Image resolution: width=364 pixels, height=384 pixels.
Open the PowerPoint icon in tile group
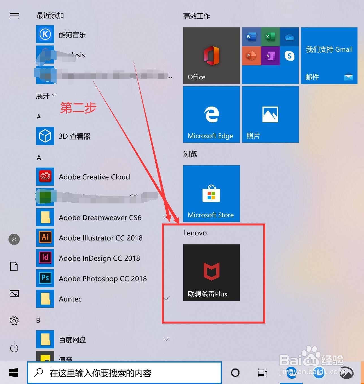[251, 56]
